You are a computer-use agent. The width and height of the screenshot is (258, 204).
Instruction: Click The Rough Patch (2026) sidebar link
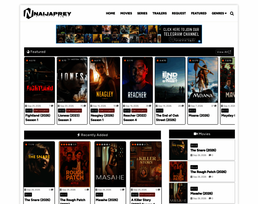(208, 172)
